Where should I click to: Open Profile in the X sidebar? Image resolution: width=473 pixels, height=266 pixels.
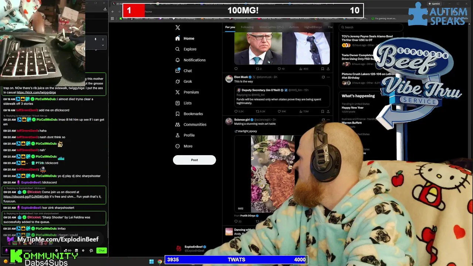click(185, 135)
